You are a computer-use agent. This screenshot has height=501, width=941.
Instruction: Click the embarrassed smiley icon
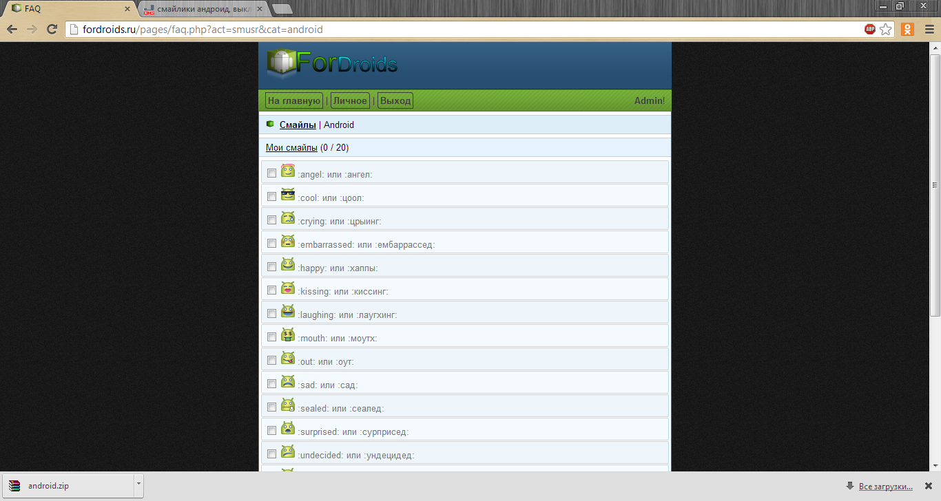[288, 242]
